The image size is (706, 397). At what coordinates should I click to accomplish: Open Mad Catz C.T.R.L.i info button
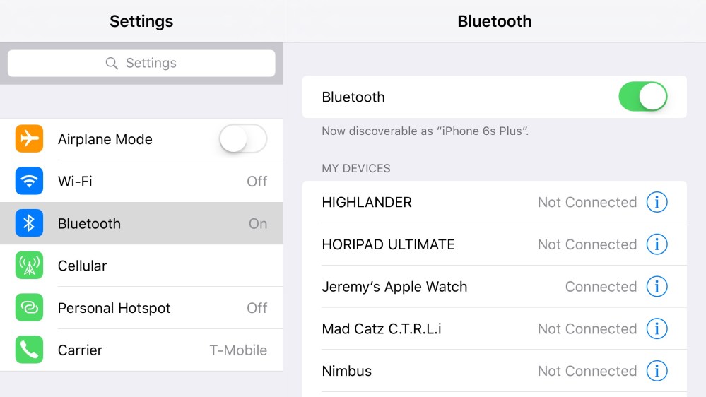coord(657,328)
